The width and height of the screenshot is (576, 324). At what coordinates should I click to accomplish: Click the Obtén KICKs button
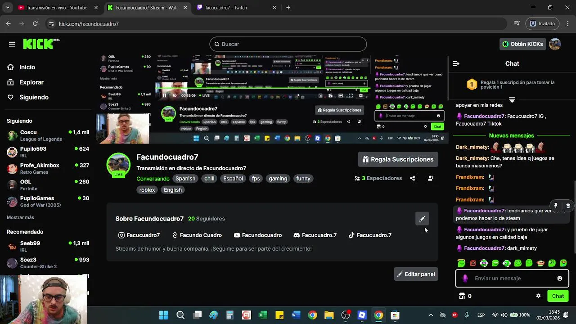[x=522, y=44]
